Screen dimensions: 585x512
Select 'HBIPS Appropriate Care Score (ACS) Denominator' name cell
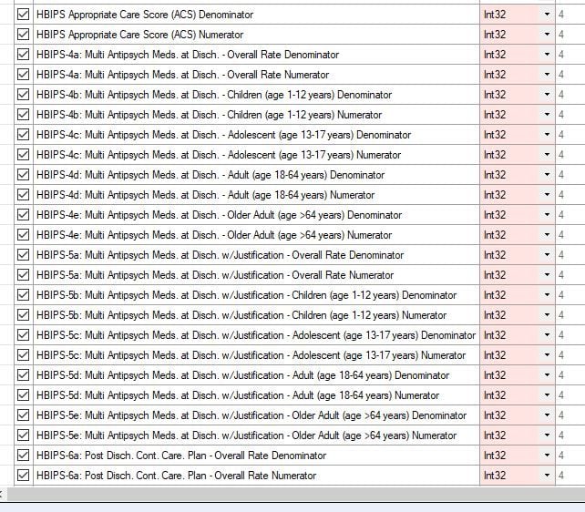(x=256, y=15)
